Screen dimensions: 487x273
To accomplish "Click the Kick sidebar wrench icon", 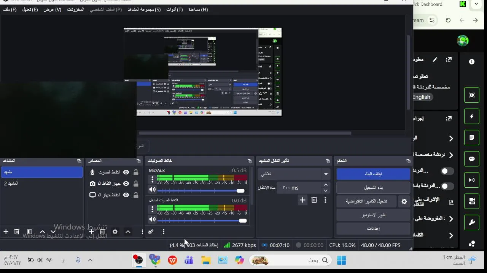I will 472,223.
